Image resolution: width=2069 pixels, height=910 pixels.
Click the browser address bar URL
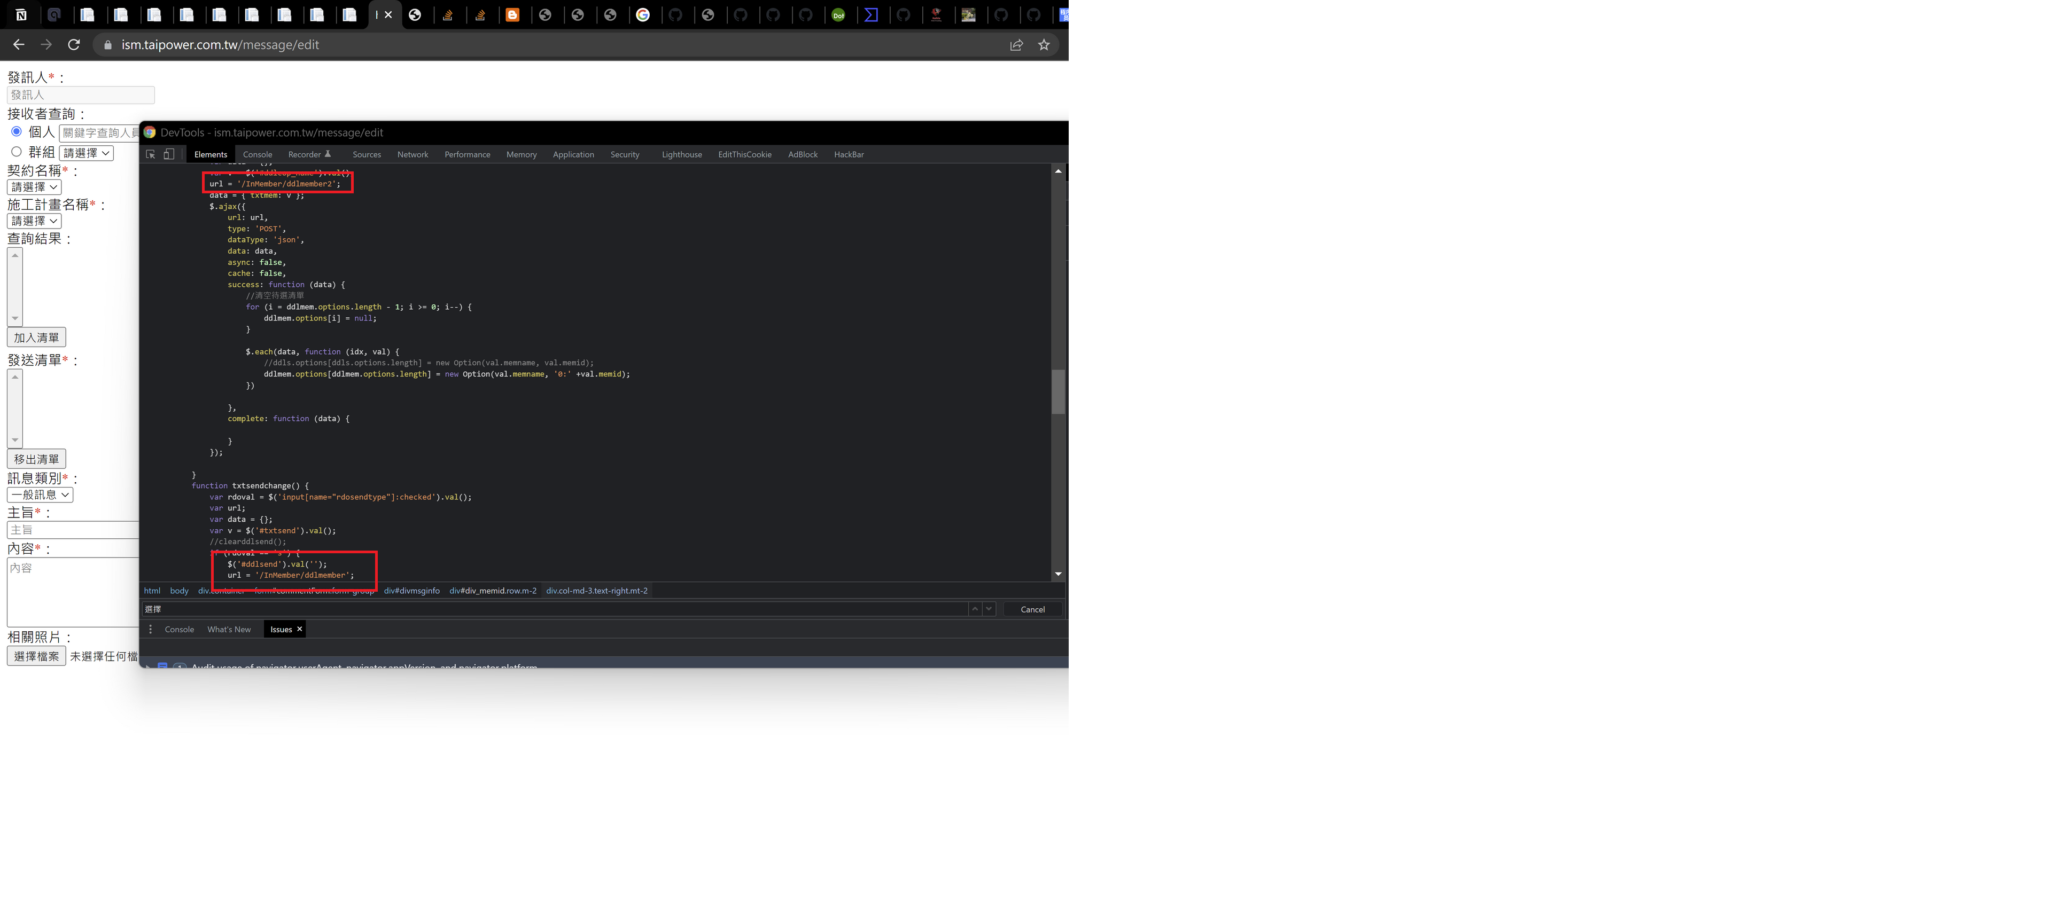click(220, 45)
